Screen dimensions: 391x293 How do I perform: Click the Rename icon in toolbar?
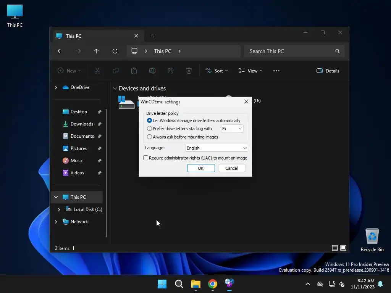coord(152,71)
